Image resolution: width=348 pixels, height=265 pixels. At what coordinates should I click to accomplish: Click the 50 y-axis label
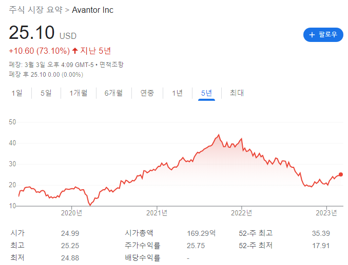point(12,122)
